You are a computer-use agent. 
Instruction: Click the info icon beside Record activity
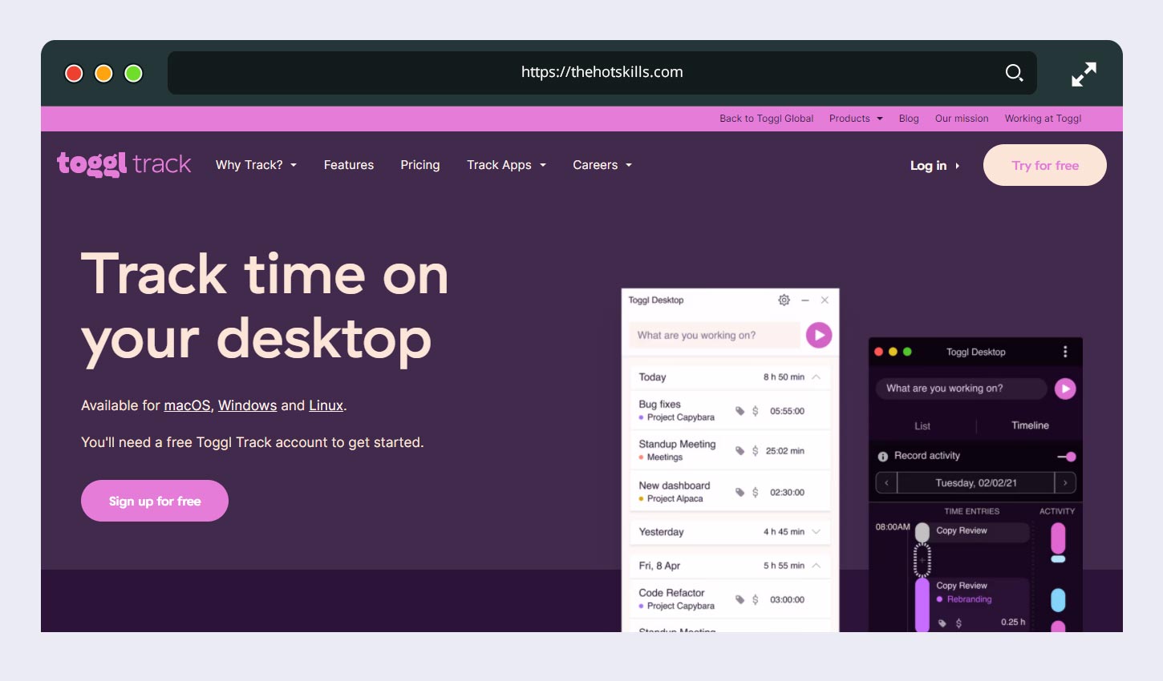click(883, 456)
